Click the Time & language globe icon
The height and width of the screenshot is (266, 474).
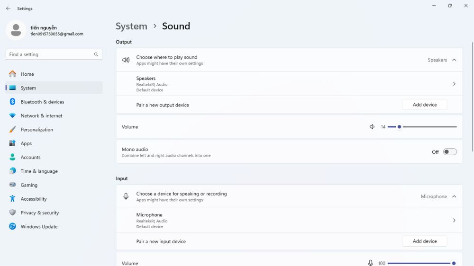point(12,171)
